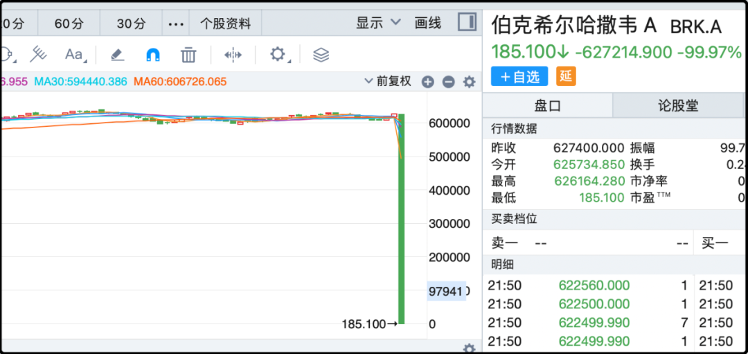Click the 振幅 amplitude label
This screenshot has height=354, width=748.
point(642,148)
